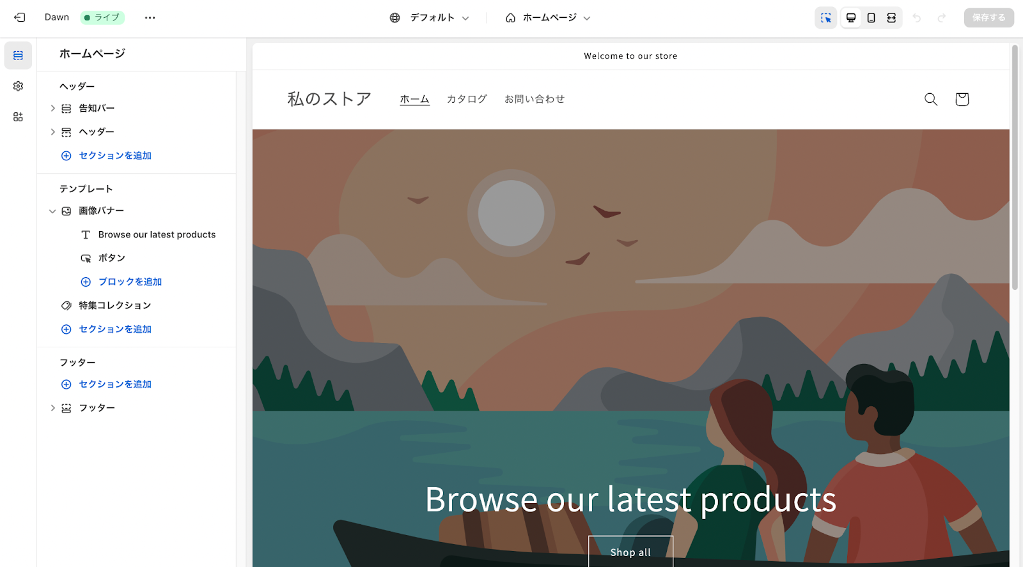This screenshot has height=567, width=1023.
Task: Click the search magnifier in store preview
Action: click(931, 99)
